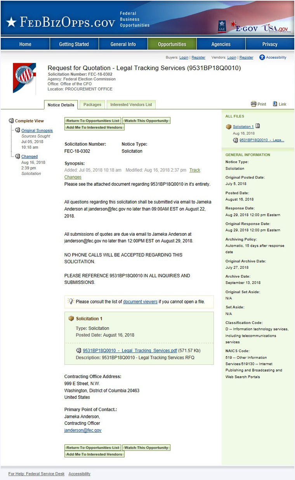
Task: Open the General Info menu
Action: pyautogui.click(x=123, y=44)
